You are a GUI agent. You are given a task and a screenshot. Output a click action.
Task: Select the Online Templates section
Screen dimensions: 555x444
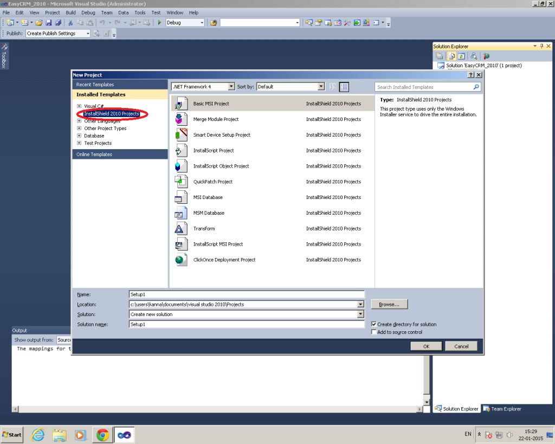pos(120,155)
